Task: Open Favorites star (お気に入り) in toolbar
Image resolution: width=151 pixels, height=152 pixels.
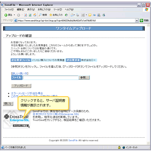Action: point(56,15)
